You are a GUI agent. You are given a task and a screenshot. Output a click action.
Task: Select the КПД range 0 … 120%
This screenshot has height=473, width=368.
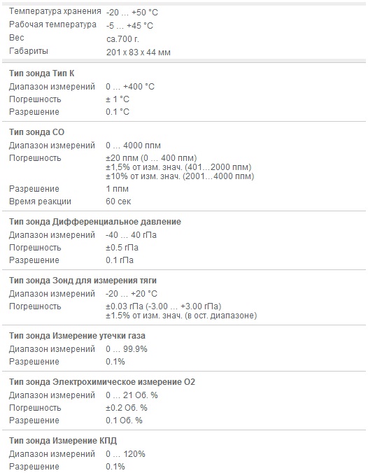(x=125, y=453)
